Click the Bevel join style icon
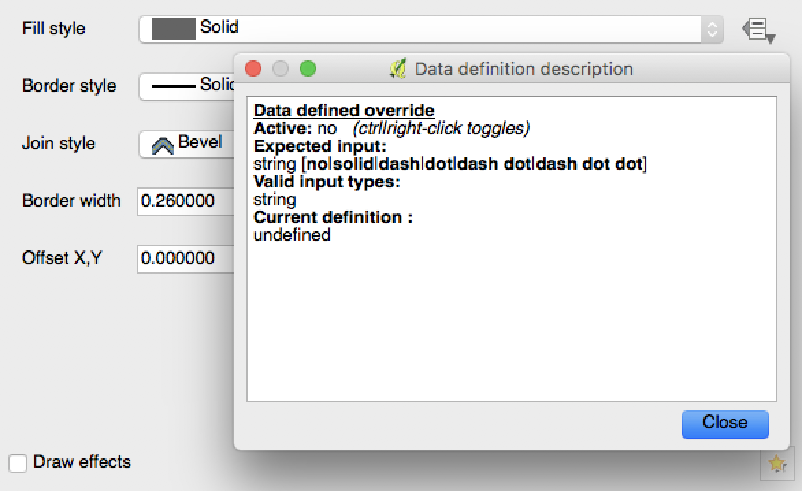The image size is (802, 491). (163, 145)
